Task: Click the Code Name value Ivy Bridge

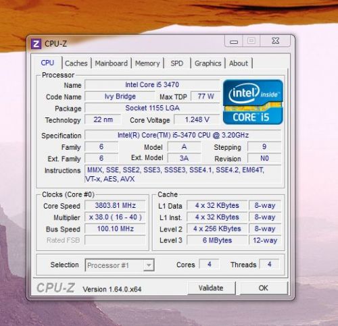Action: tap(120, 97)
